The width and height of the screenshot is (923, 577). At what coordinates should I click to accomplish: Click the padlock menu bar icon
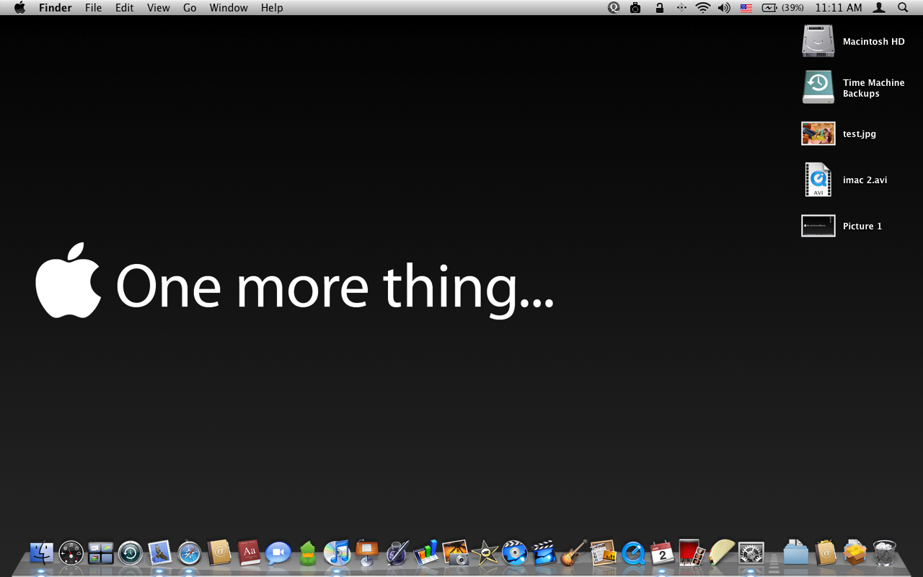[659, 8]
